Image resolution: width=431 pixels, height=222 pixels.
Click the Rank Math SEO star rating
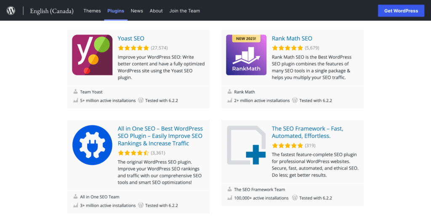pos(287,48)
